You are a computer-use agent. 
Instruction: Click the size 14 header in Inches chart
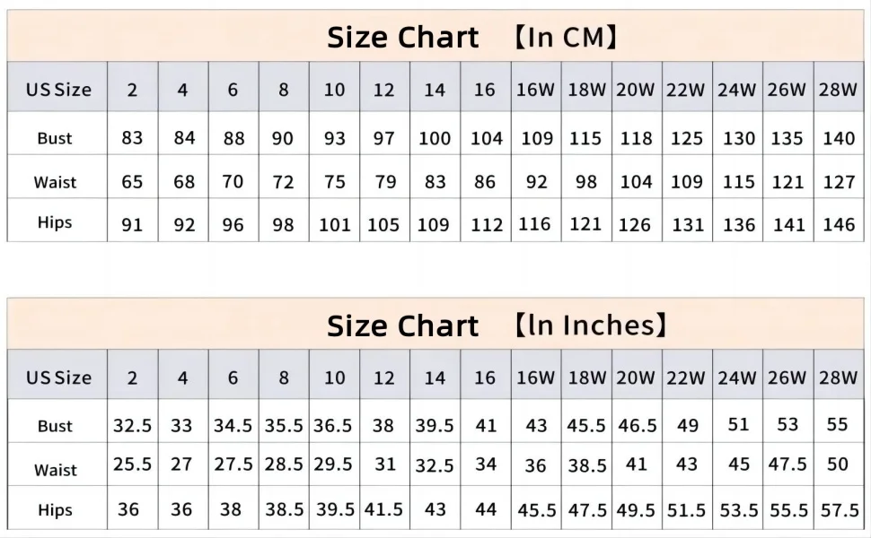pos(435,377)
